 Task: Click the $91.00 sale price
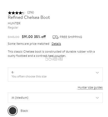point(27,37)
